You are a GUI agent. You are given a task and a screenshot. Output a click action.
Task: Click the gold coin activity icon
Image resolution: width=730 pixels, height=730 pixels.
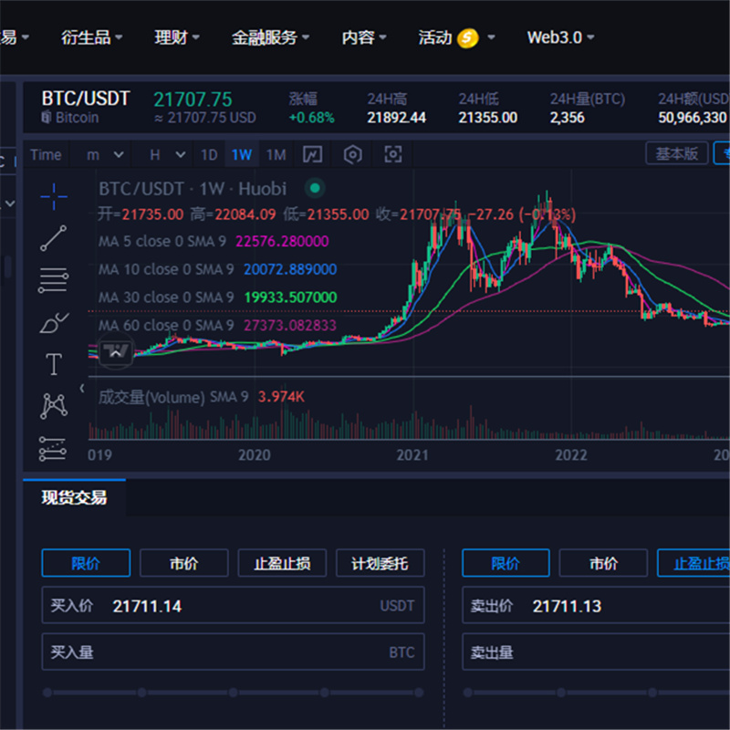pos(467,37)
